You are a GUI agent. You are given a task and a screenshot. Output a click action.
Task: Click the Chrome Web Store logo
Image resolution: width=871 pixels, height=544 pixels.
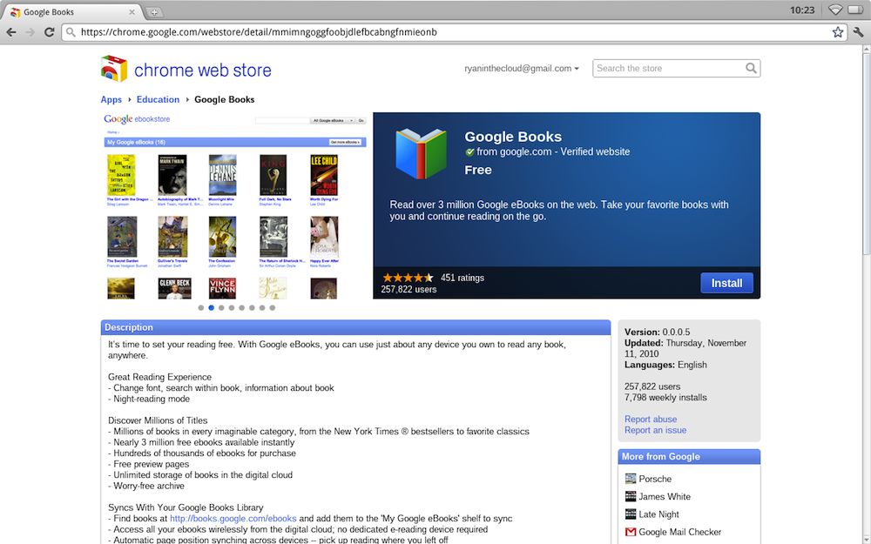[x=186, y=70]
